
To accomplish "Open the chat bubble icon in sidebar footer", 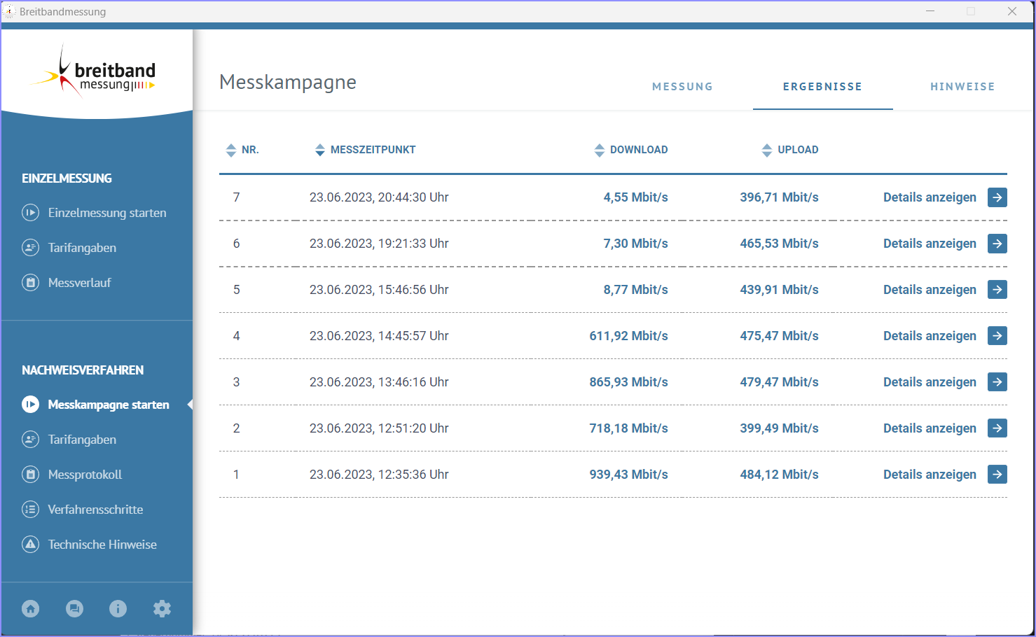I will pos(74,609).
